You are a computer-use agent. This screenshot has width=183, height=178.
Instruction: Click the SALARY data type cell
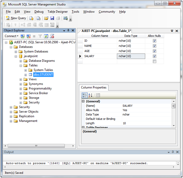click(131, 56)
